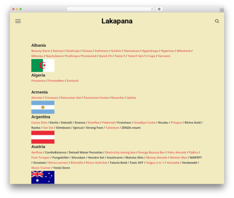Image resolution: width=234 pixels, height=198 pixels.
Task: Open the Enerflex link
Action: pos(94,123)
